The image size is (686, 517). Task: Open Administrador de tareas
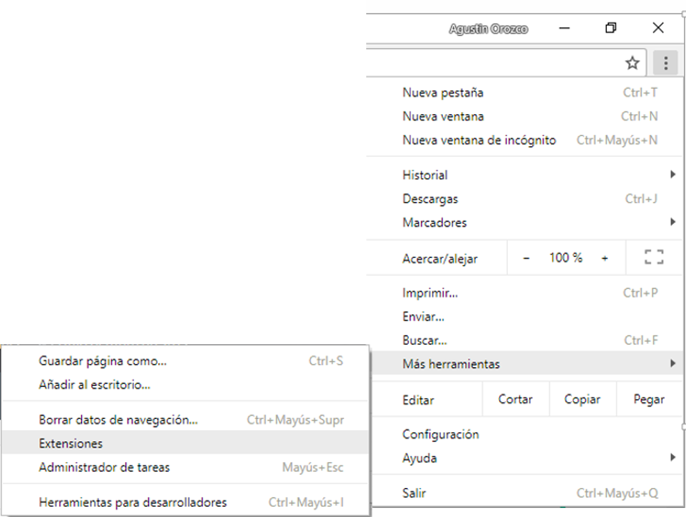click(185, 467)
